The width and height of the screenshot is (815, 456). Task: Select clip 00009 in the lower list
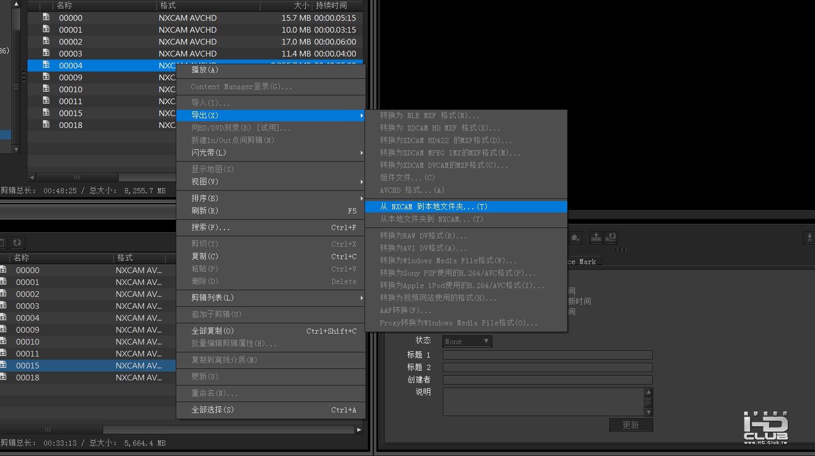tap(88, 330)
